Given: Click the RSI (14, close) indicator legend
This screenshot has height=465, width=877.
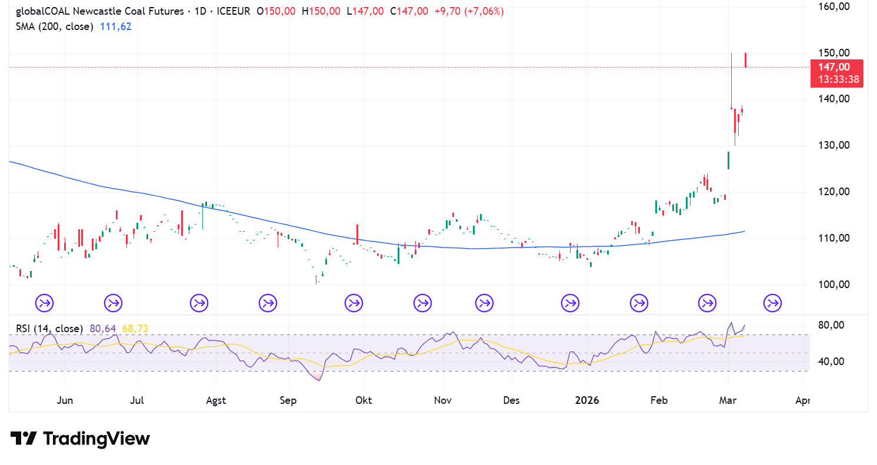Looking at the screenshot, I should click(46, 329).
